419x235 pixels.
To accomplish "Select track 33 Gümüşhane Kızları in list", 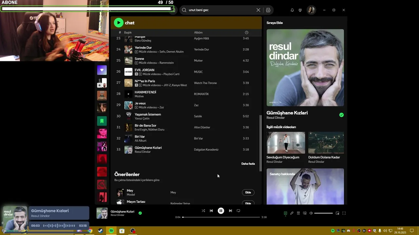I will pyautogui.click(x=187, y=149).
